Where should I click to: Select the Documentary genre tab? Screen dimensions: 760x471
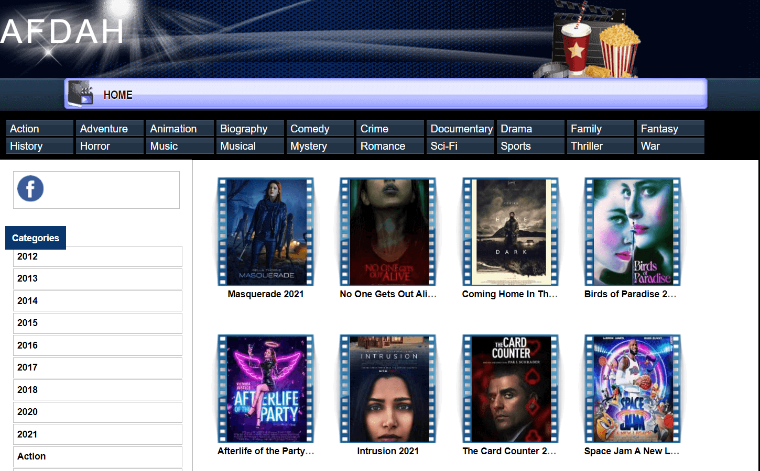[x=460, y=128]
